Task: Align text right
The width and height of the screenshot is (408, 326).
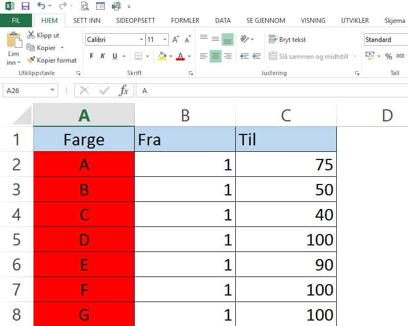Action: (228, 56)
